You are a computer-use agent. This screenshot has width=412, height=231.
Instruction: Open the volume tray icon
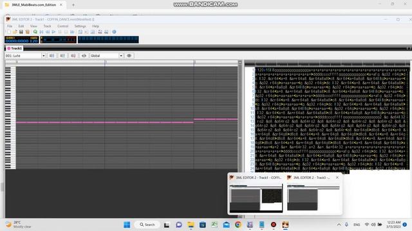[x=373, y=225]
